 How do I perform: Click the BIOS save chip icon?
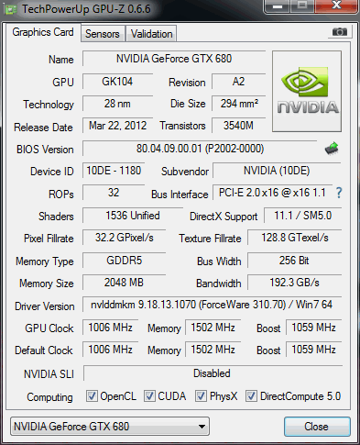(332, 149)
